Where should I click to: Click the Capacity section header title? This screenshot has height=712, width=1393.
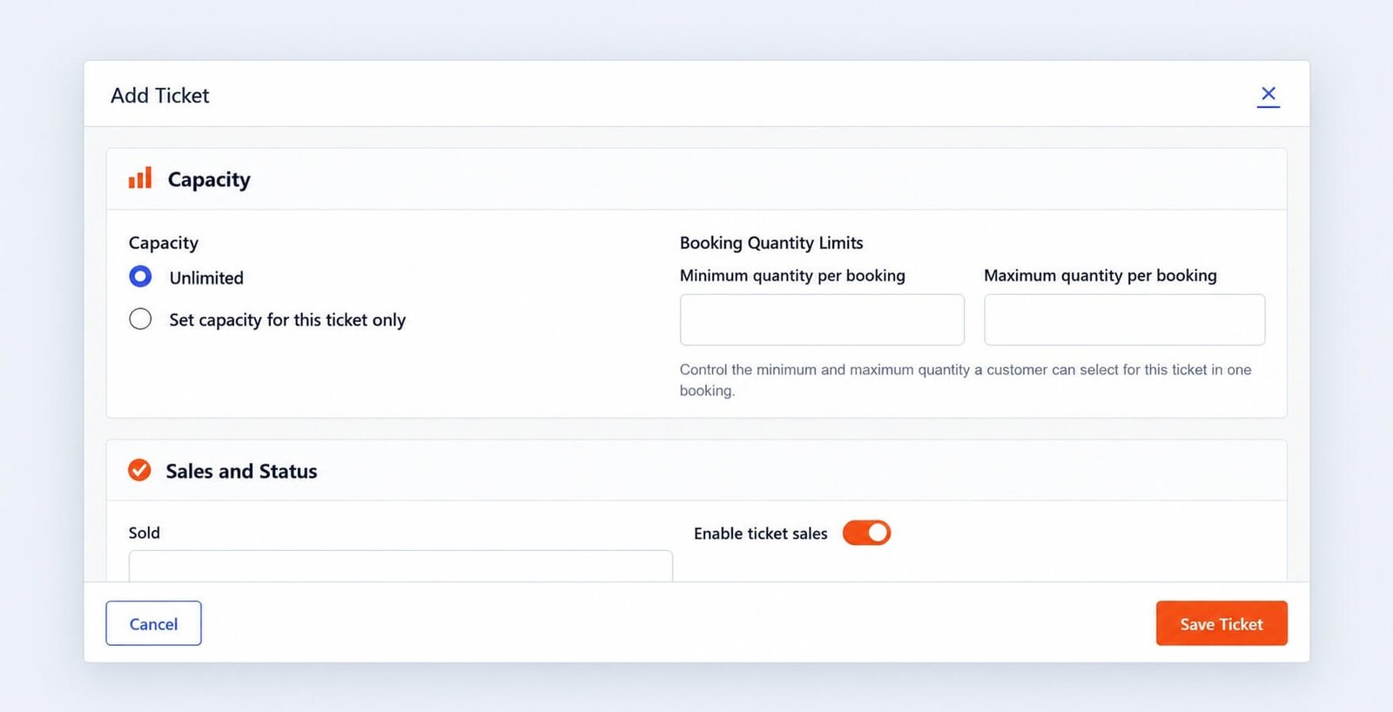coord(209,179)
